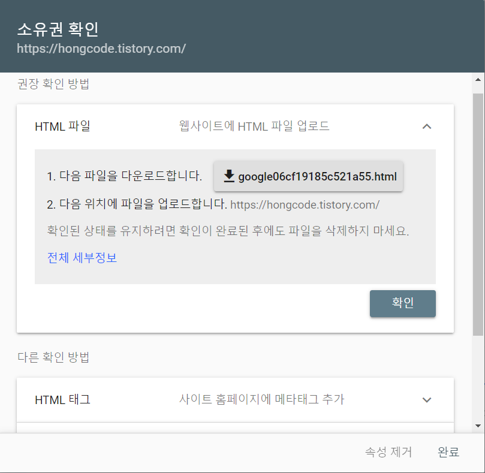
Task: Open the 전체 세부정보 link
Action: [x=82, y=258]
